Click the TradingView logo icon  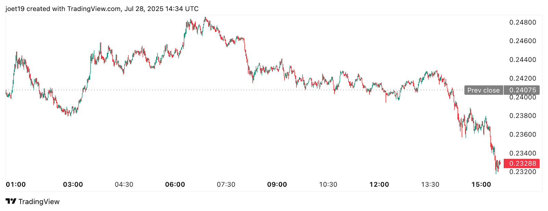(x=11, y=201)
